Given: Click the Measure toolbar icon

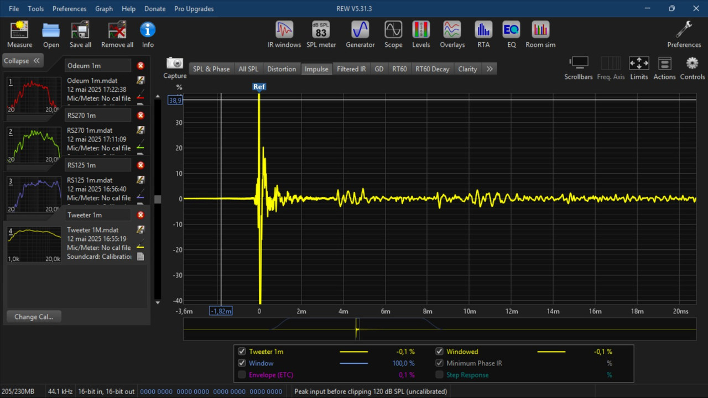Looking at the screenshot, I should click(19, 30).
